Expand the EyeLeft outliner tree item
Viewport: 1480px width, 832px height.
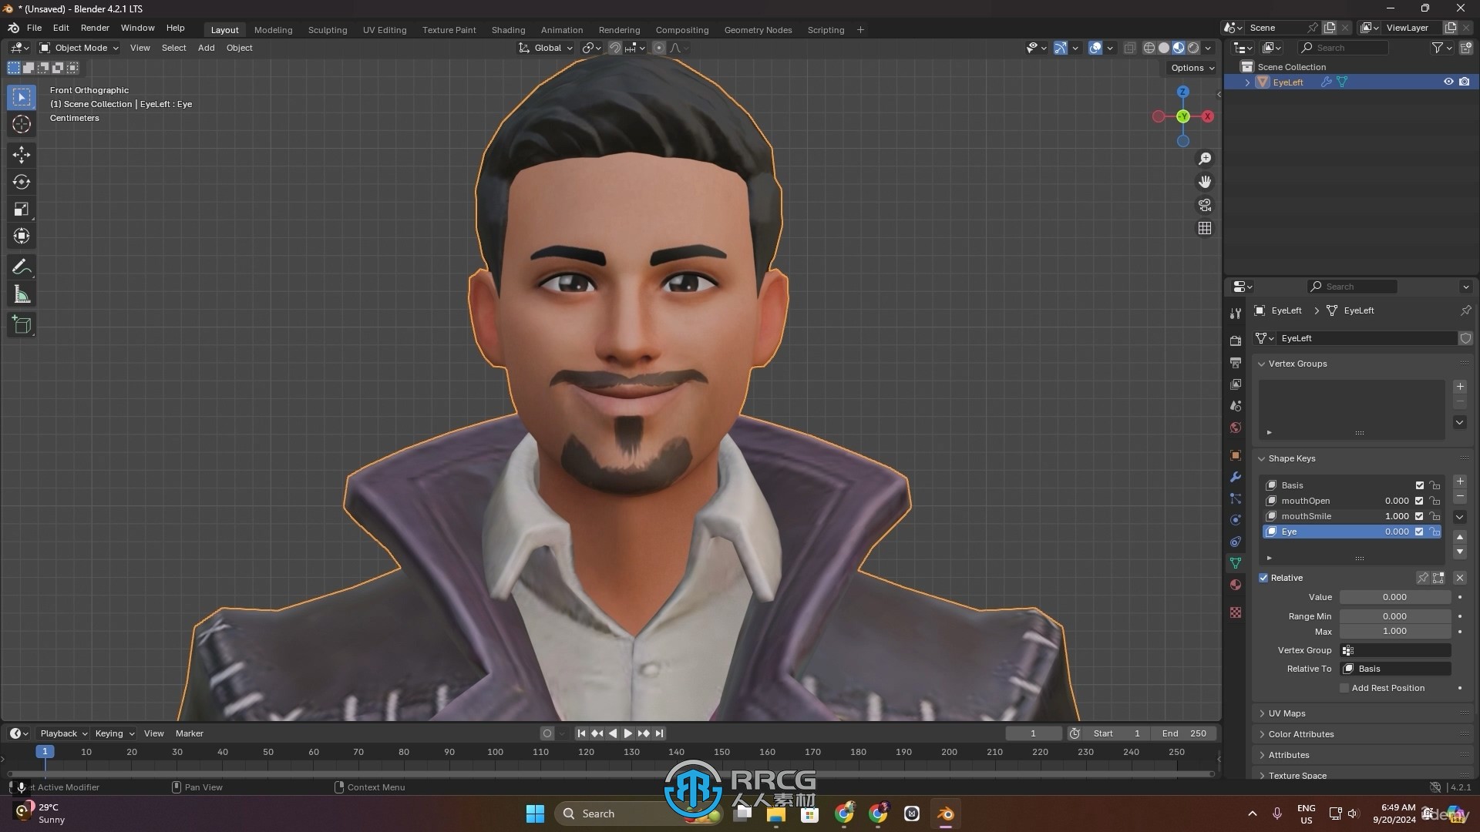1247,82
